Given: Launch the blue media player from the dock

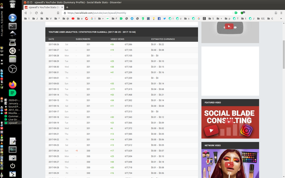Looking at the screenshot, I should coord(12,18).
